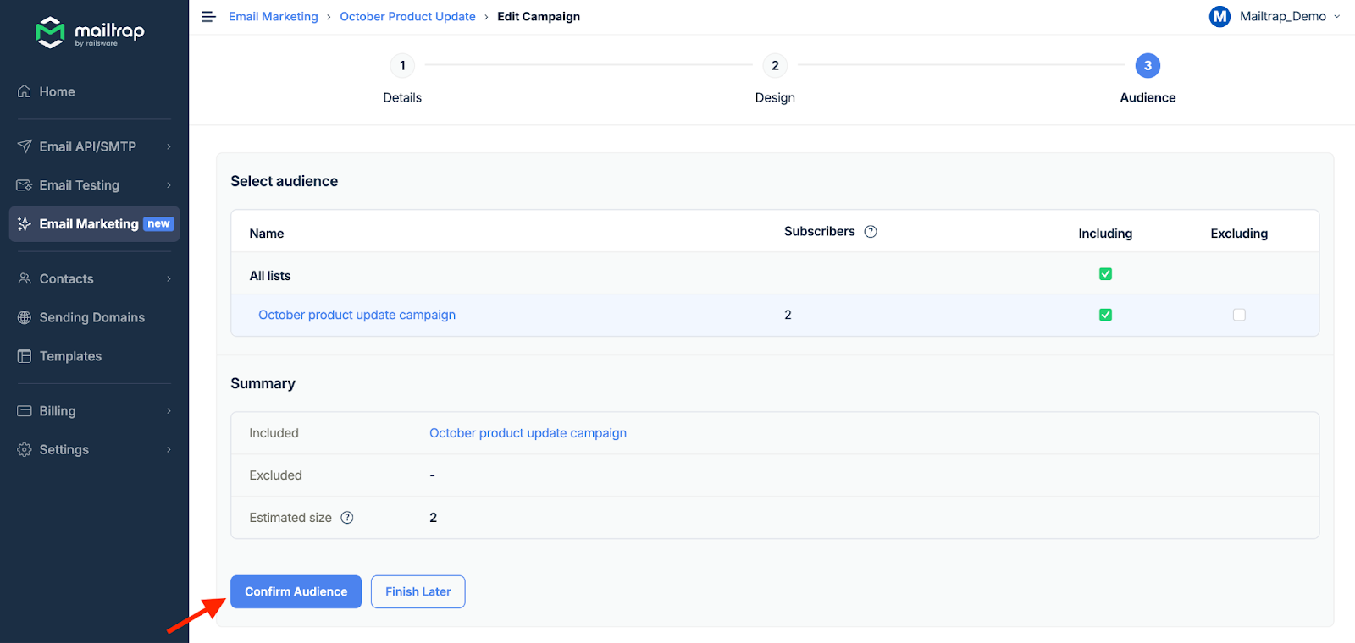Expand the Email API/SMTP submenu arrow
1355x643 pixels.
pos(169,146)
